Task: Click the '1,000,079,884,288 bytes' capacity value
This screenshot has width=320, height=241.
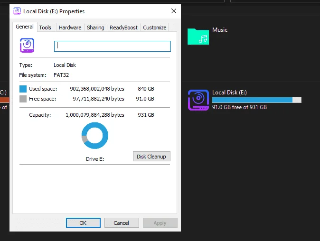Action: (94, 115)
